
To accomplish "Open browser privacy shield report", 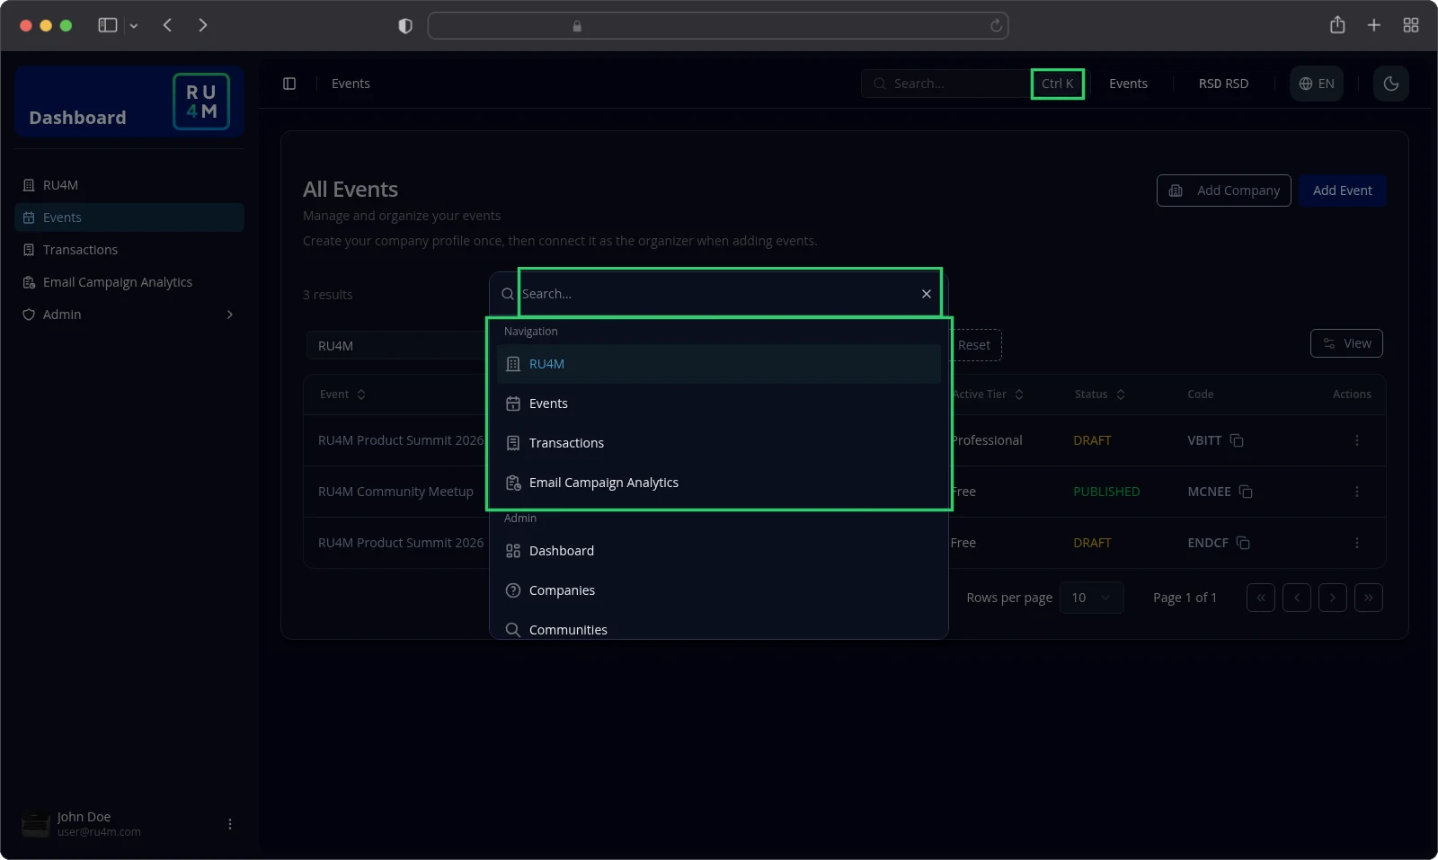I will pos(405,26).
